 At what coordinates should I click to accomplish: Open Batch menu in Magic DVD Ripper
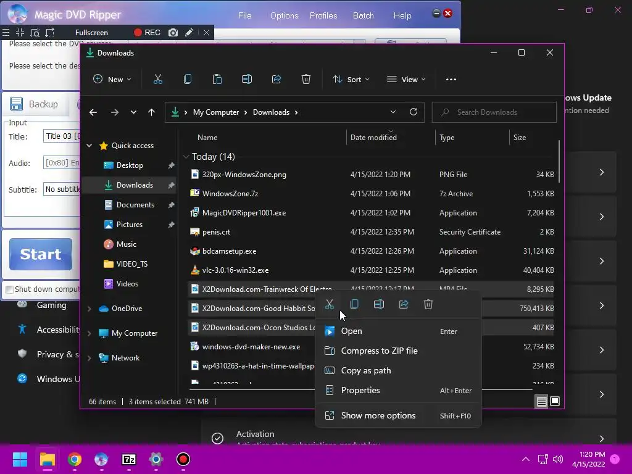[363, 15]
